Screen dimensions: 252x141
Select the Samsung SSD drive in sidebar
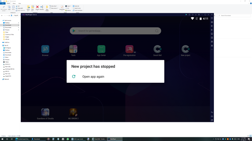click(9, 69)
